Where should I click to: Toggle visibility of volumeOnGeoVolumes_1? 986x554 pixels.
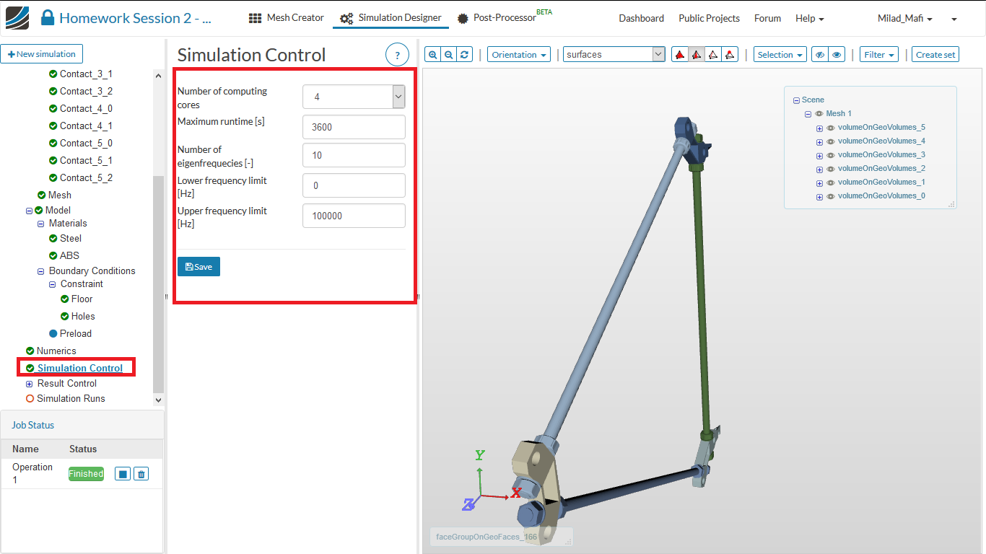(x=831, y=183)
